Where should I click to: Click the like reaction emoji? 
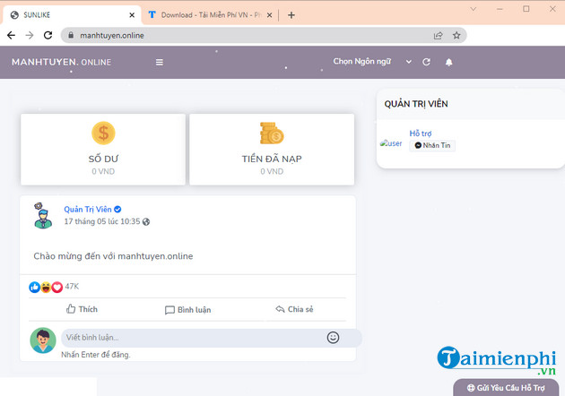coord(35,287)
